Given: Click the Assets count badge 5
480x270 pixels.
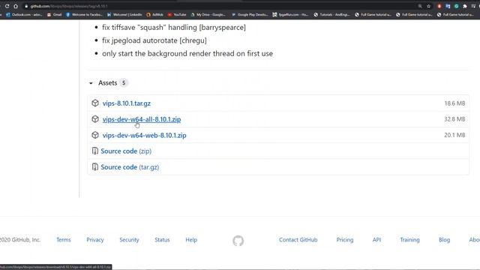Looking at the screenshot, I should point(124,82).
